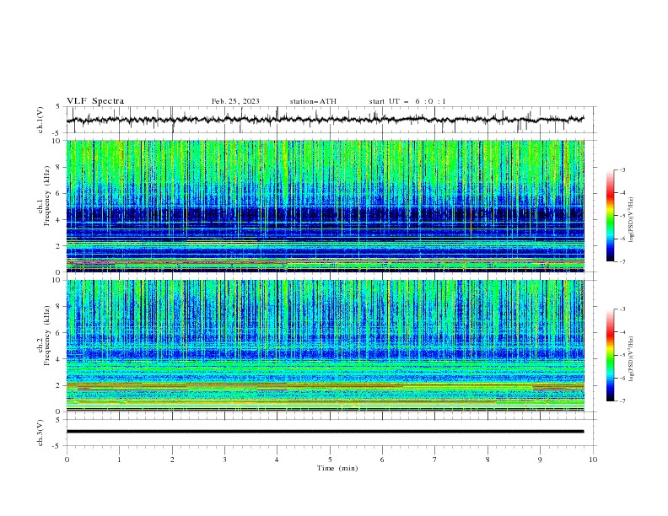Image resolution: width=668 pixels, height=516 pixels.
Task: Click the "Feb. 25, 2023" date text
Action: click(235, 101)
